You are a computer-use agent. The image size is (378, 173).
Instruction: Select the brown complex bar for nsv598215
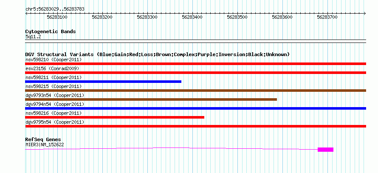(x=195, y=91)
